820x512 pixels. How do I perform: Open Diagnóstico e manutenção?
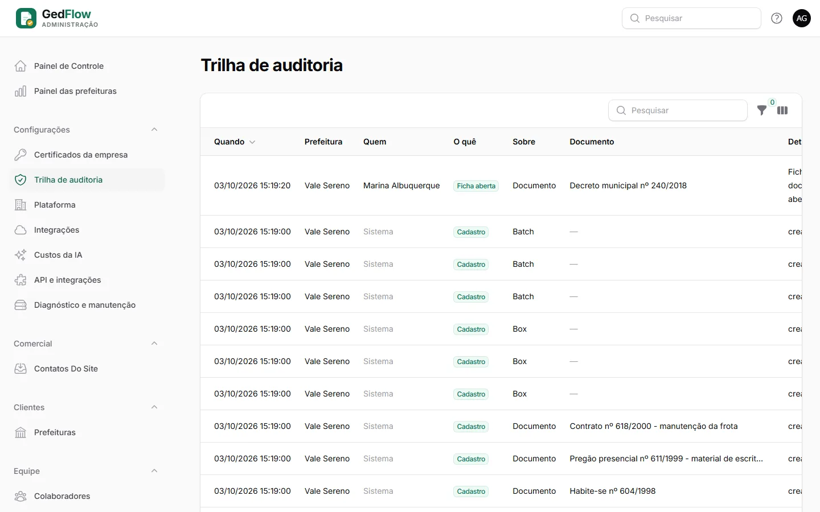coord(87,305)
